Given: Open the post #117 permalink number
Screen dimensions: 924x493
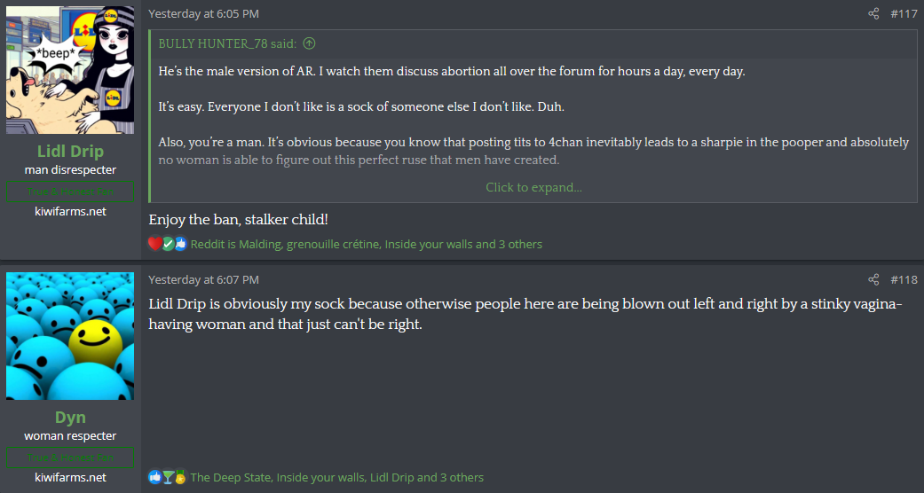Looking at the screenshot, I should coord(904,13).
